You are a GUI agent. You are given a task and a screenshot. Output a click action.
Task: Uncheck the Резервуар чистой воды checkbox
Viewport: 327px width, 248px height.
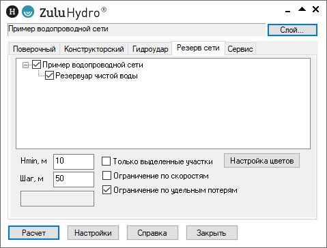[x=49, y=76]
